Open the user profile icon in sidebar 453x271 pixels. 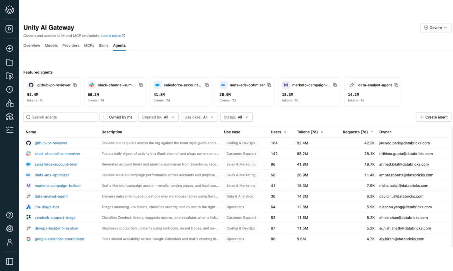pyautogui.click(x=10, y=242)
